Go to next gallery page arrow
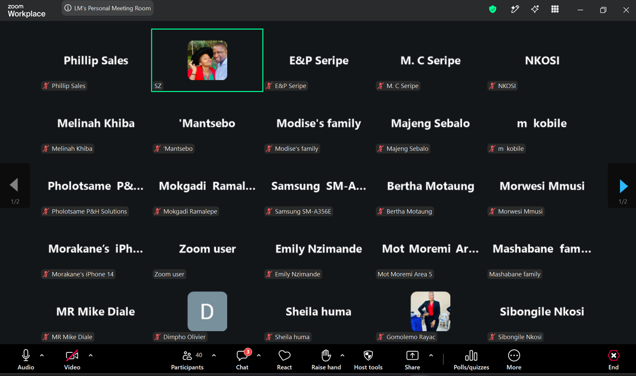Viewport: 636px width, 376px height. tap(623, 186)
